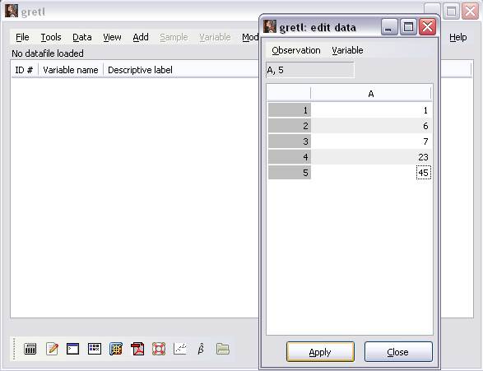The width and height of the screenshot is (483, 371).
Task: Select cell with value 1 in column A
Action: tap(371, 110)
